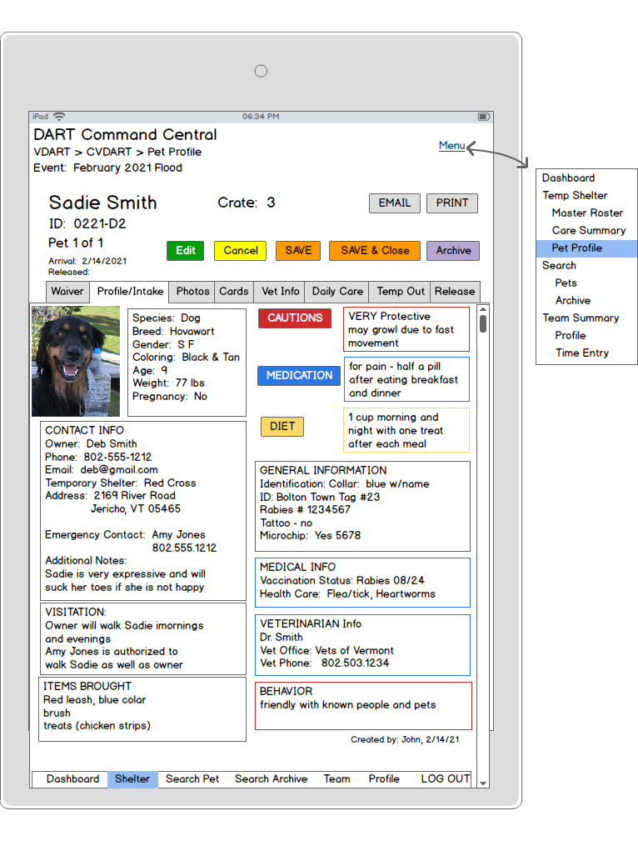Viewport: 638px width, 841px height.
Task: Switch to the Waiver tab
Action: tap(67, 292)
